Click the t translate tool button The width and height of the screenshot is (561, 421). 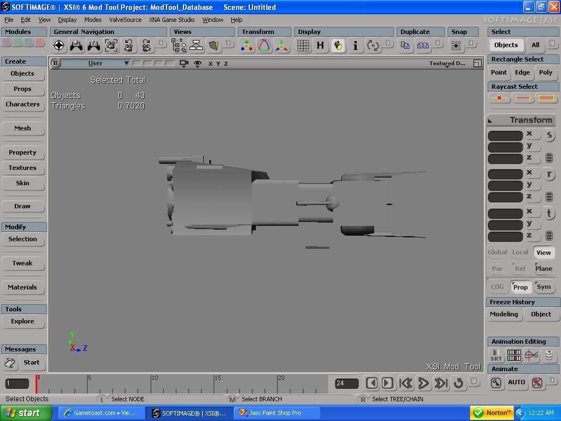point(549,214)
